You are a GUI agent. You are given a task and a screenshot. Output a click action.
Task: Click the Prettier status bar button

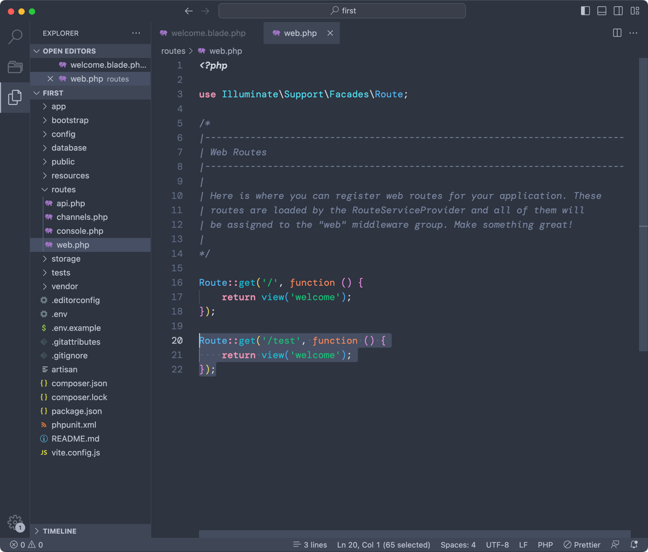(x=582, y=545)
